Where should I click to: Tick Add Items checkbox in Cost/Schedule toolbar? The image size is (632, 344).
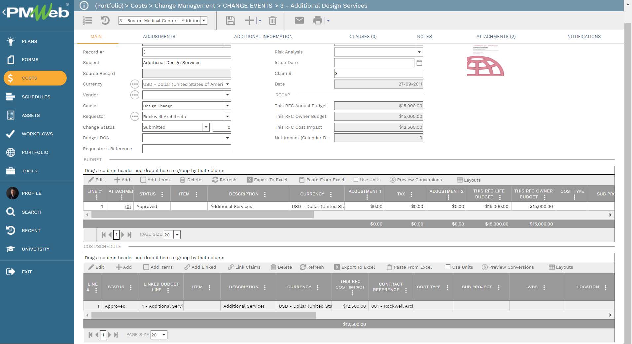click(x=146, y=267)
